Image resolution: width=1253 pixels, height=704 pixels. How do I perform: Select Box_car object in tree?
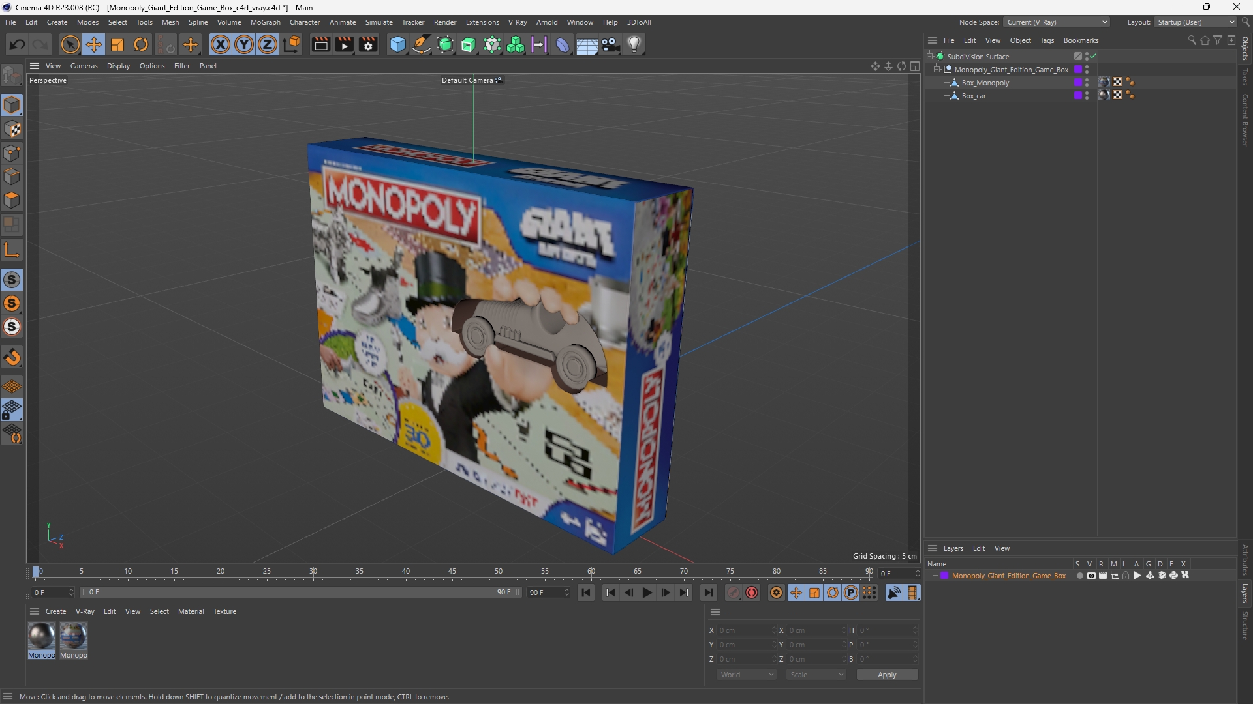pos(973,96)
